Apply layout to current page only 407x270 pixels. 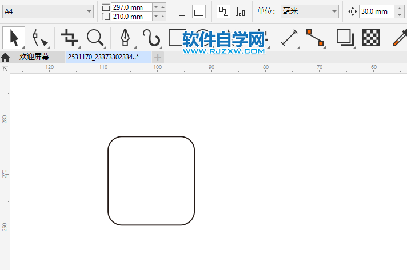pyautogui.click(x=240, y=11)
